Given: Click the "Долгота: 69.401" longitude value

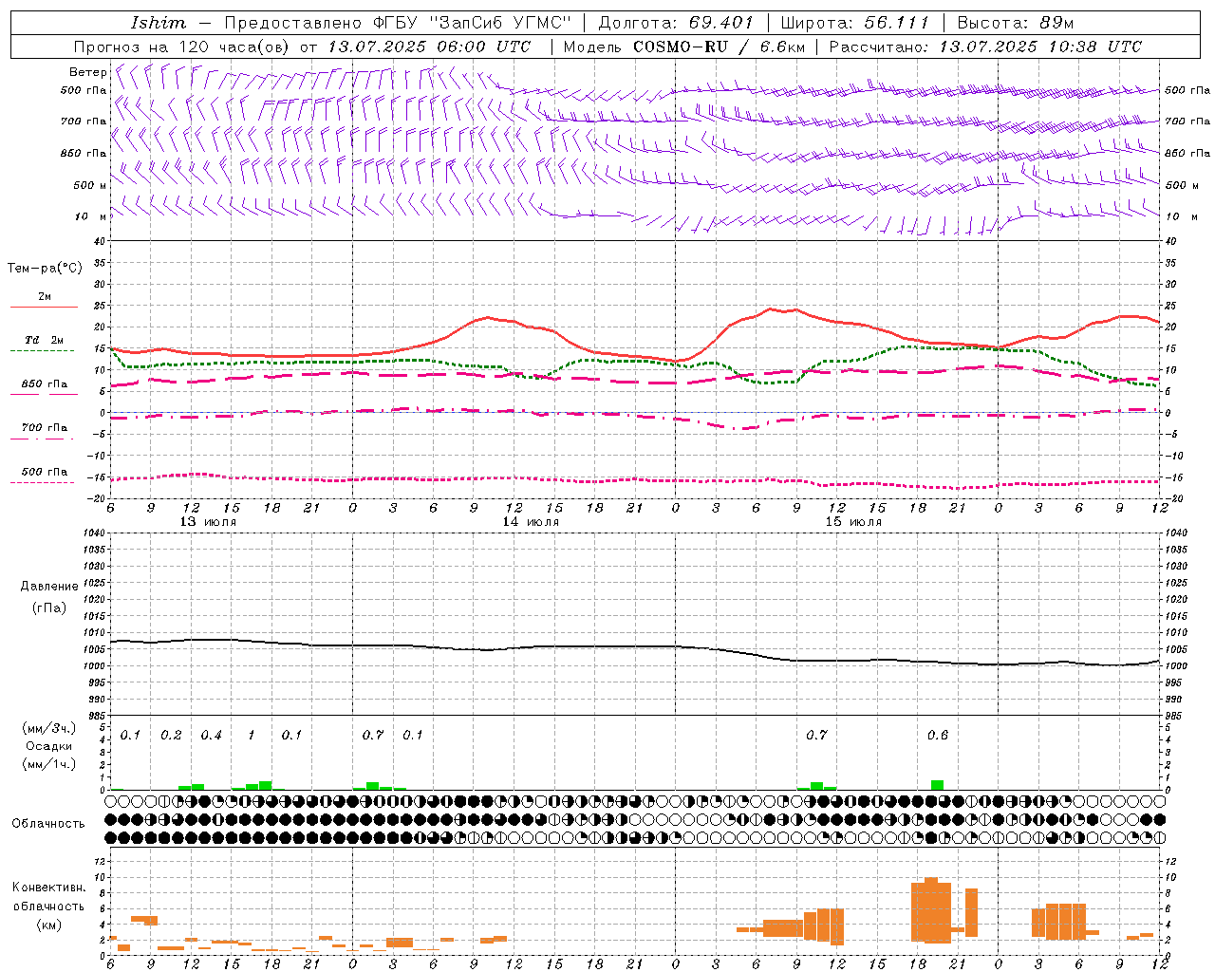Looking at the screenshot, I should pyautogui.click(x=676, y=23).
